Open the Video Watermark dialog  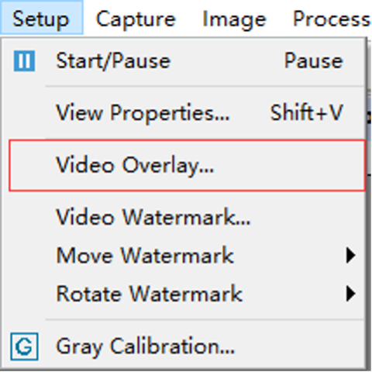point(184,217)
